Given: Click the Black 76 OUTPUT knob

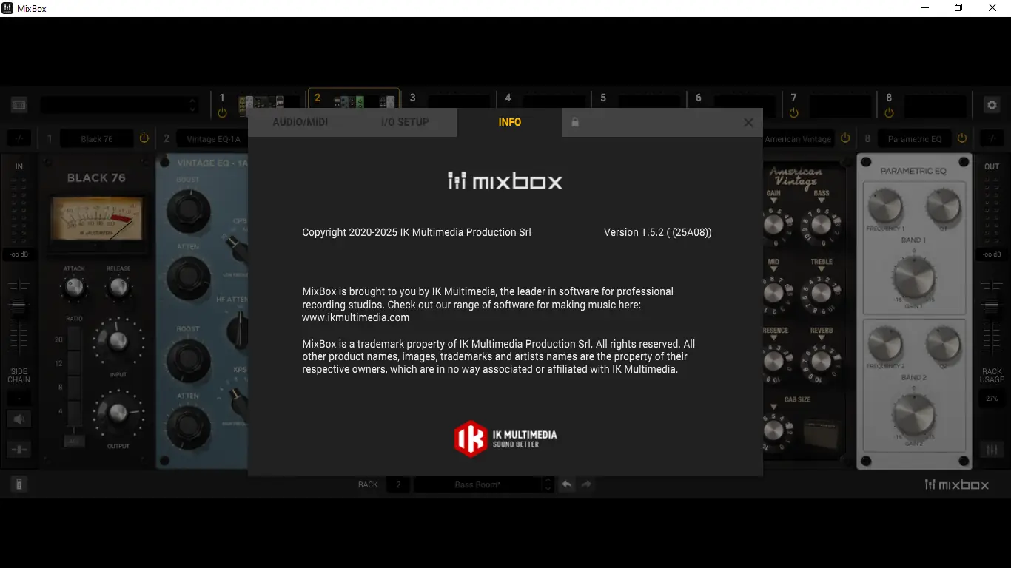Looking at the screenshot, I should (118, 413).
